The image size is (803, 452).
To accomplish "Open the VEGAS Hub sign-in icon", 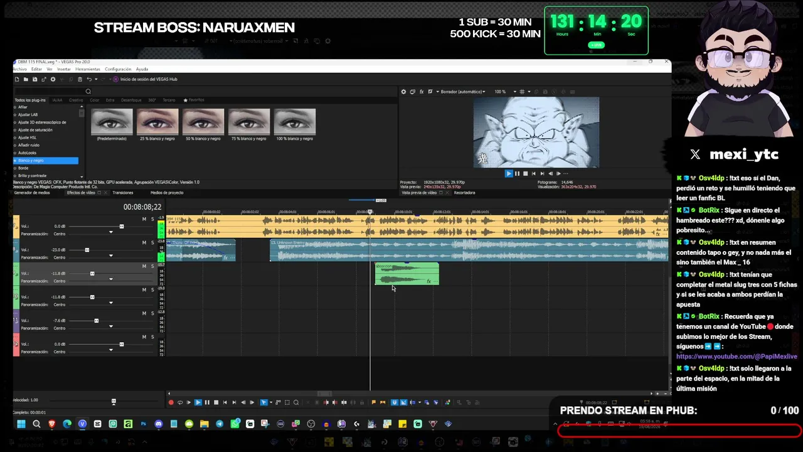I will pos(115,79).
